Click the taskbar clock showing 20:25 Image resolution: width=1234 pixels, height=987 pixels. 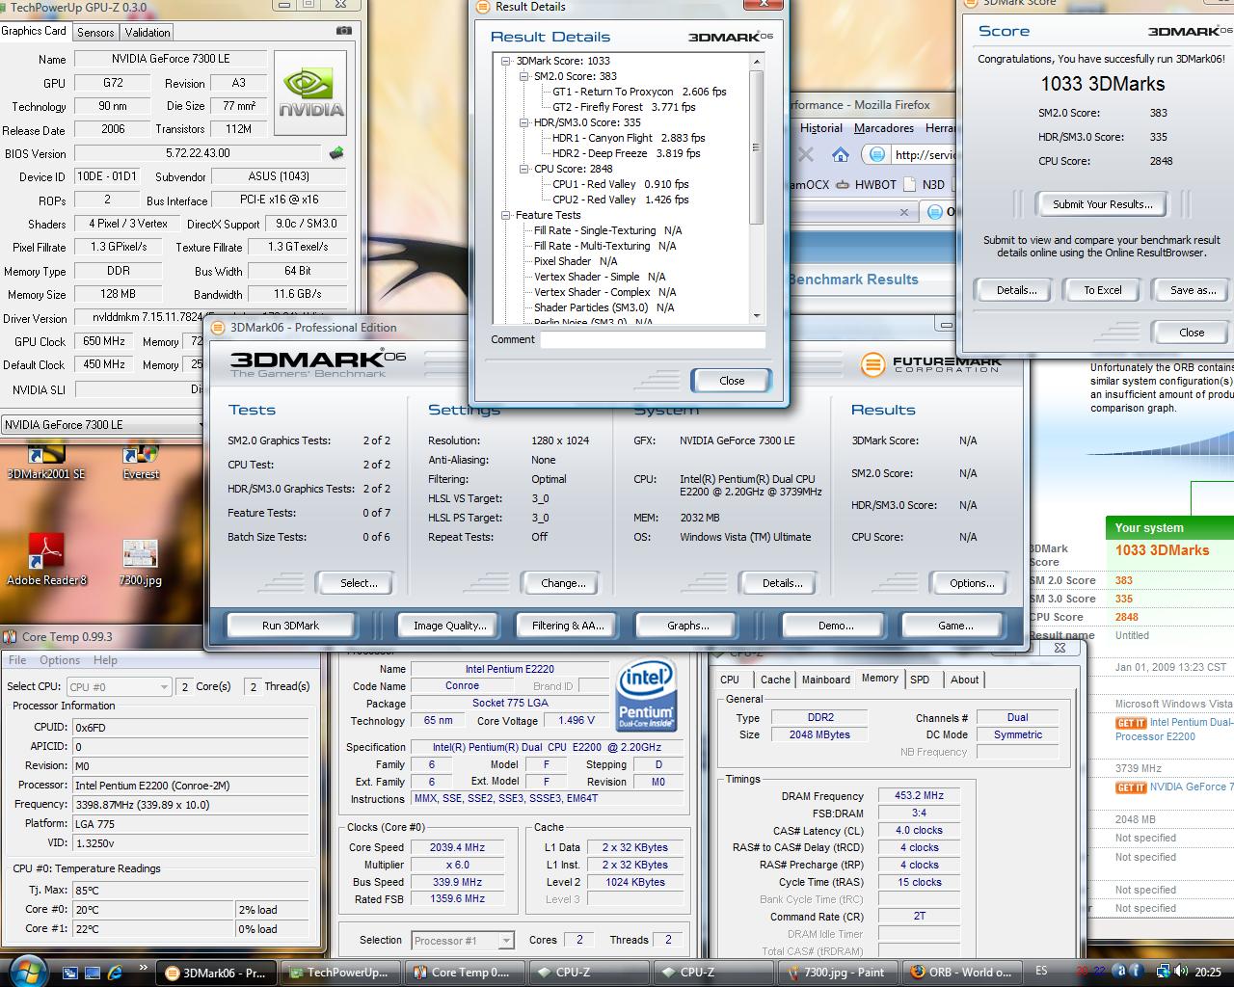(x=1208, y=972)
